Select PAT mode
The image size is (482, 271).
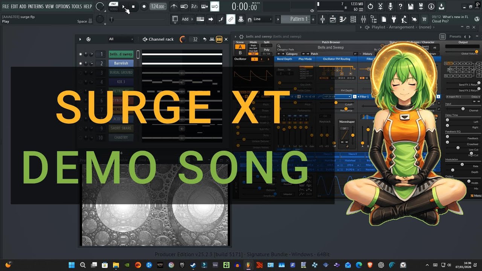coord(113,4)
